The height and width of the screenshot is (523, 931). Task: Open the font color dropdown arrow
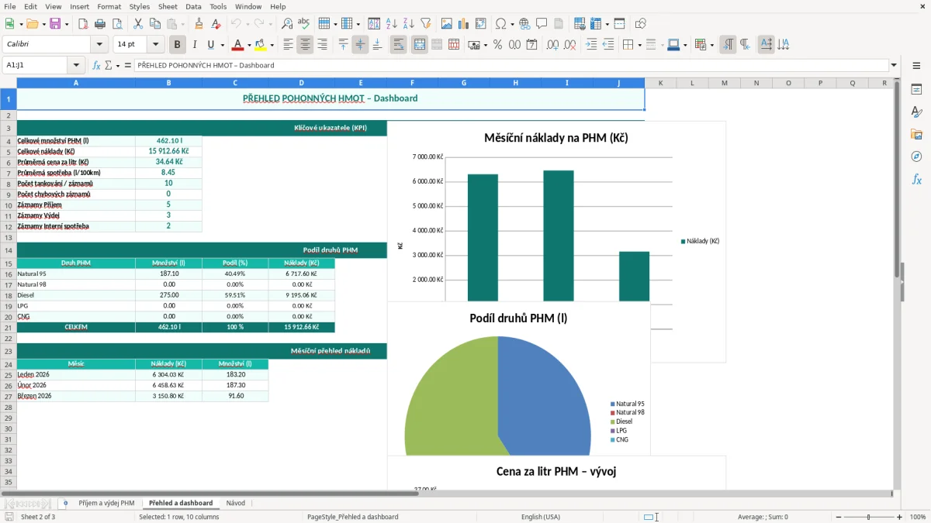[x=250, y=45]
